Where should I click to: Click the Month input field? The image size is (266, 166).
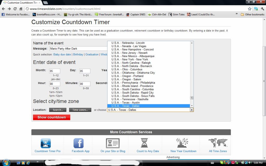[55, 71]
